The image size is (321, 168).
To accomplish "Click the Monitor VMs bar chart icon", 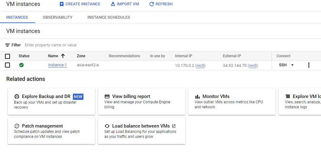I will pyautogui.click(x=197, y=96).
